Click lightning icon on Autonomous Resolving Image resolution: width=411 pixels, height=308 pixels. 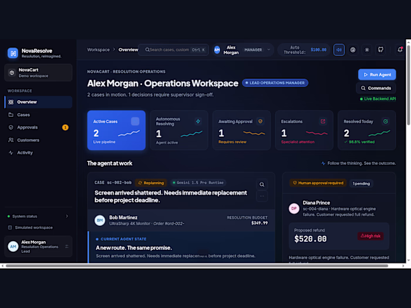(x=198, y=121)
